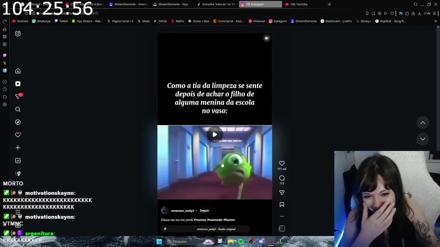Open the Netflix bookmark

pos(177,21)
